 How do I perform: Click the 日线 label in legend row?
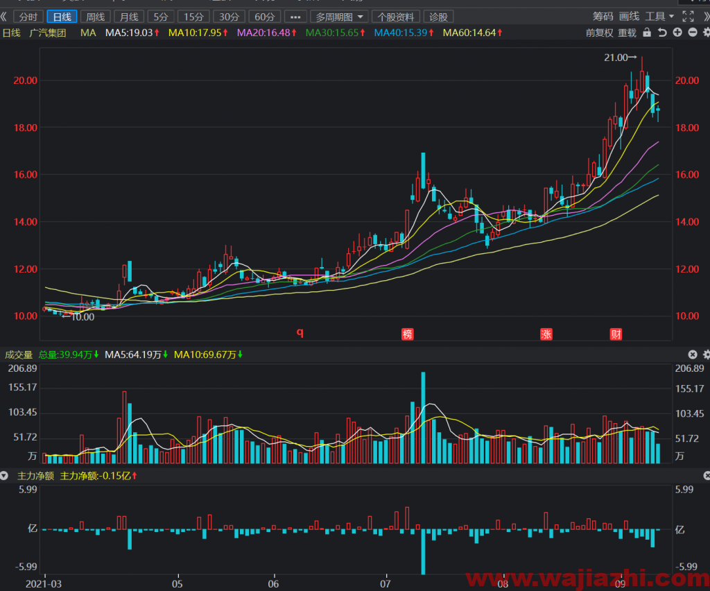[12, 33]
